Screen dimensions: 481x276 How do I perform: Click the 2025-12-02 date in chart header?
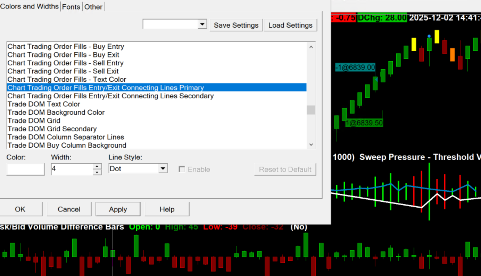coord(431,18)
